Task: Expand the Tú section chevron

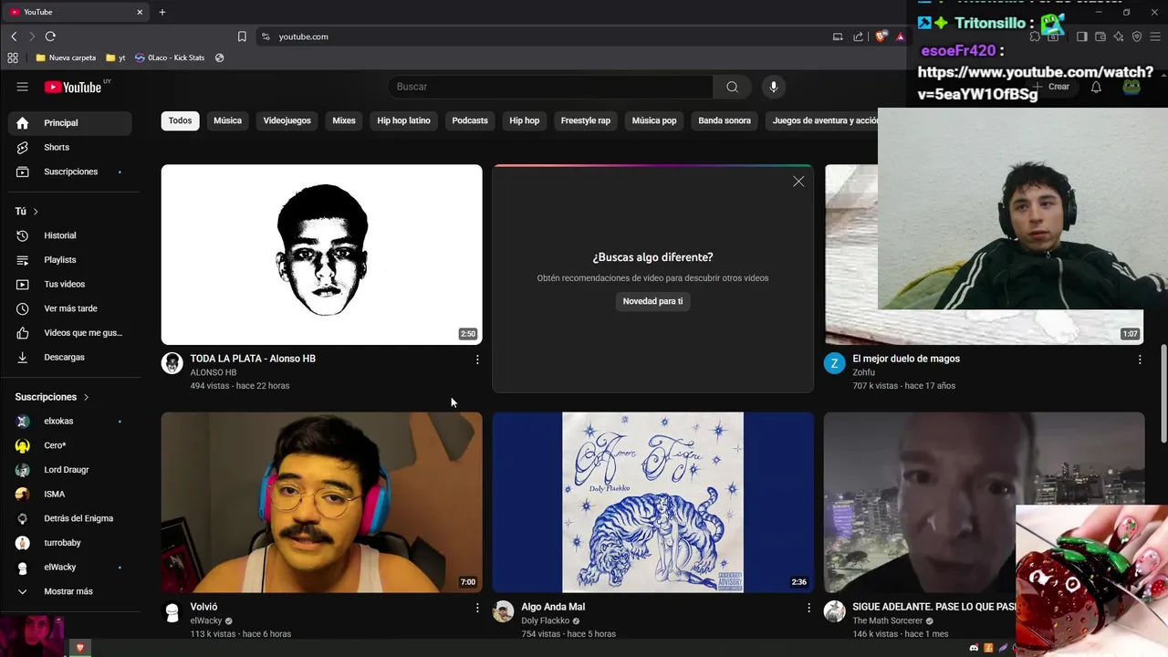Action: pos(36,212)
